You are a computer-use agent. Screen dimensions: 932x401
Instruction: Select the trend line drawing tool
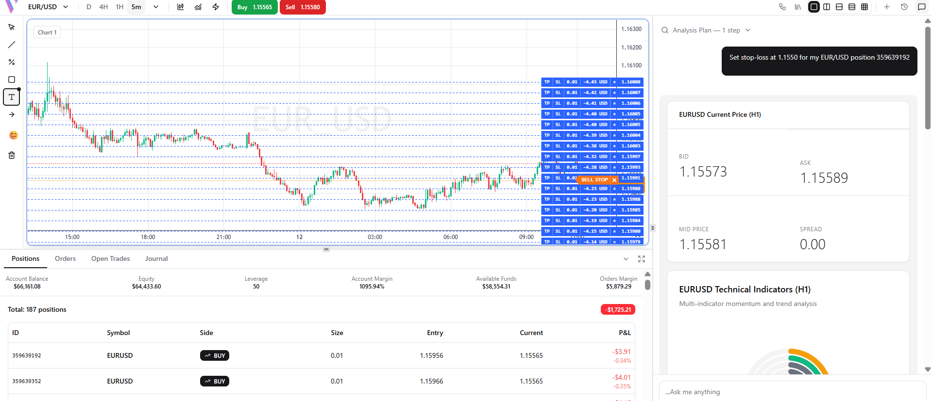tap(12, 45)
